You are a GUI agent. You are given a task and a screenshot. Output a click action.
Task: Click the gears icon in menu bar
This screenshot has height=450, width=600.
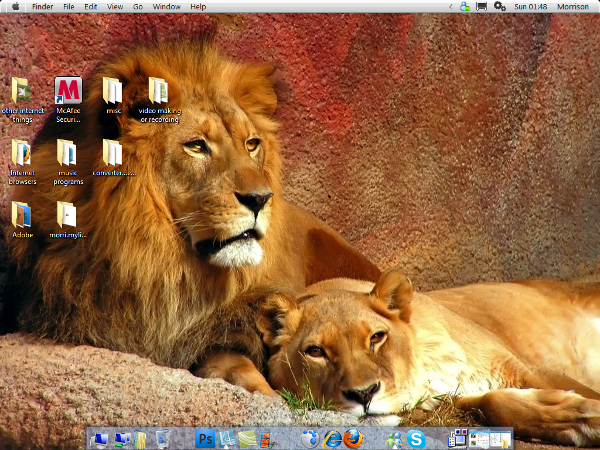coord(499,6)
